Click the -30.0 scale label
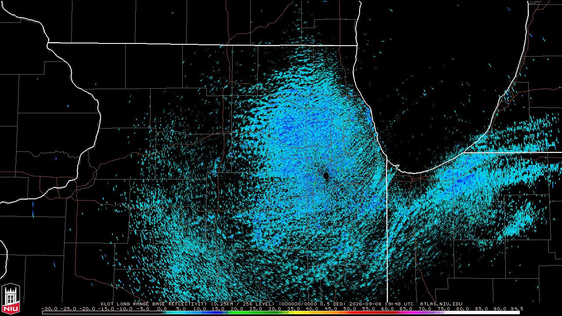The height and width of the screenshot is (316, 562). click(49, 309)
